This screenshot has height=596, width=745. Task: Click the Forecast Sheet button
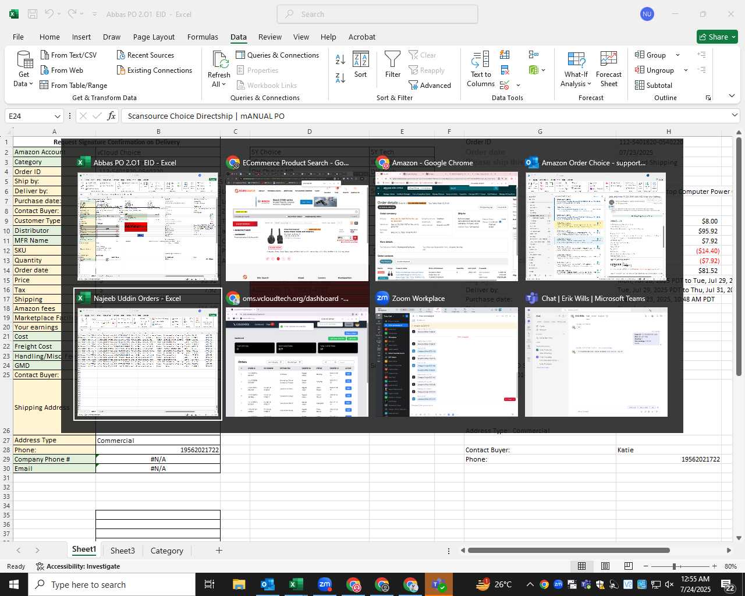(x=609, y=69)
